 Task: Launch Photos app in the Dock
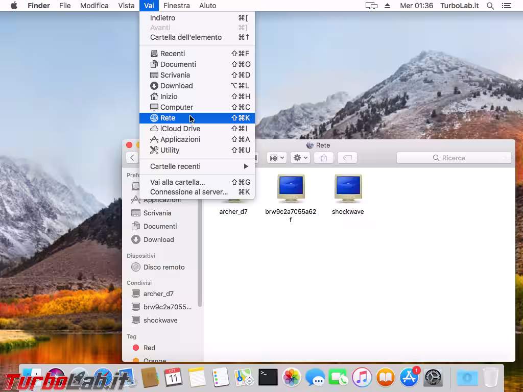292,378
